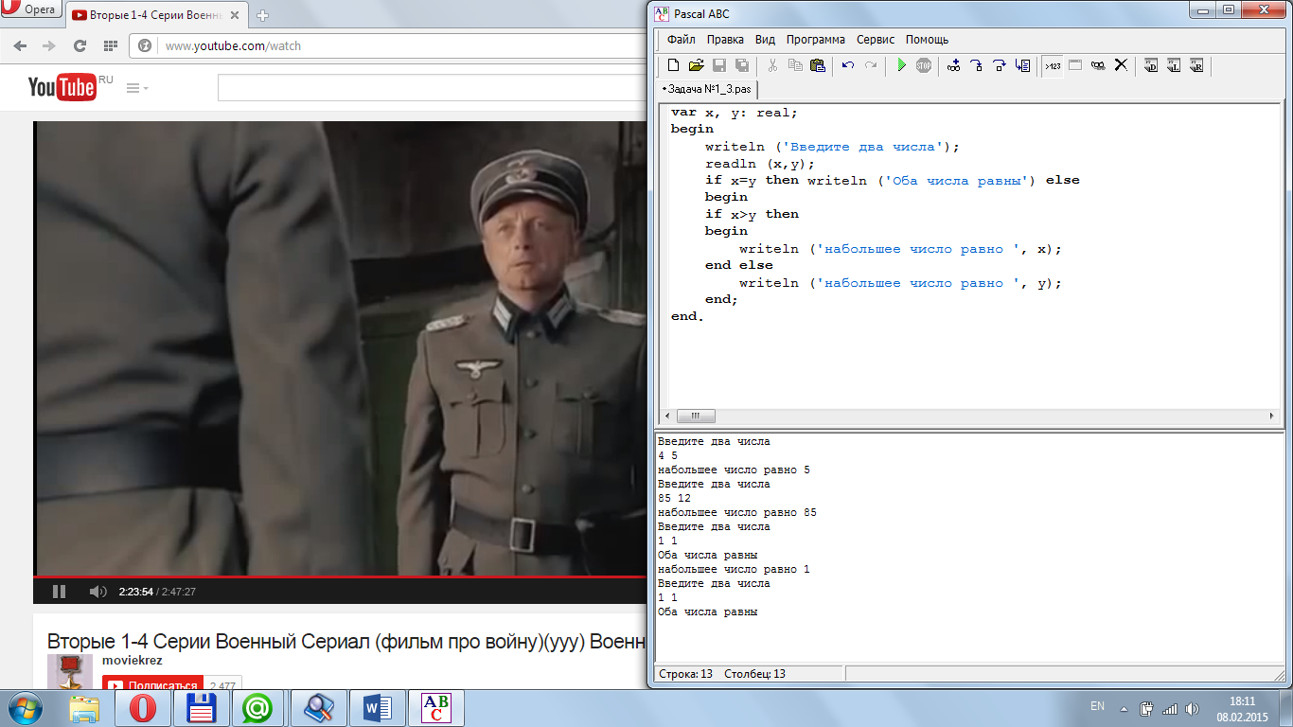This screenshot has width=1293, height=727.
Task: Go to the YouTube home logo
Action: pos(62,87)
